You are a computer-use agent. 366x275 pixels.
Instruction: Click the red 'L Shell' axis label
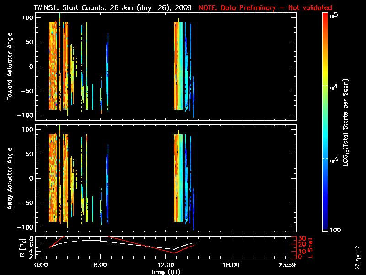point(312,247)
